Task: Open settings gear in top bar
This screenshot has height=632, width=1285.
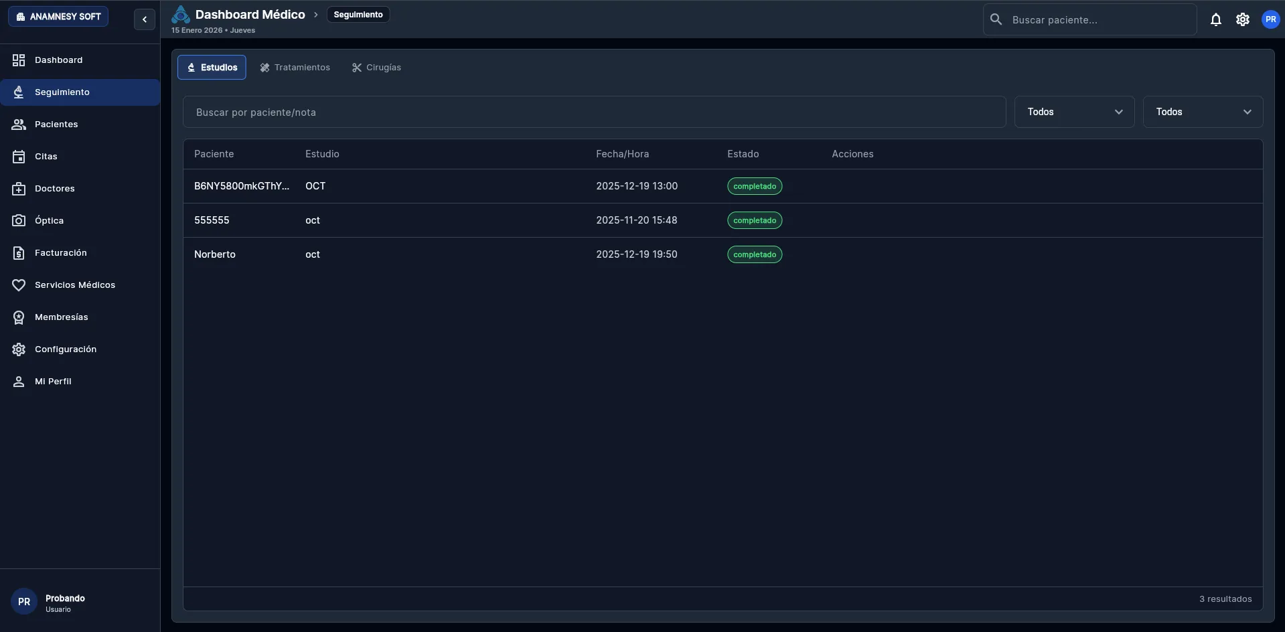Action: click(1243, 19)
